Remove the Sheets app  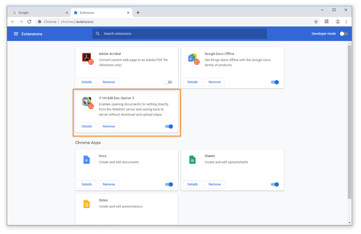click(x=215, y=184)
